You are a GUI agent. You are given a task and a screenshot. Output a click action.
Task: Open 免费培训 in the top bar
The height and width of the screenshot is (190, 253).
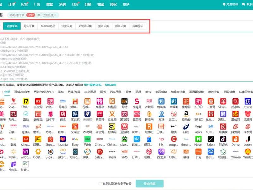(231, 4)
